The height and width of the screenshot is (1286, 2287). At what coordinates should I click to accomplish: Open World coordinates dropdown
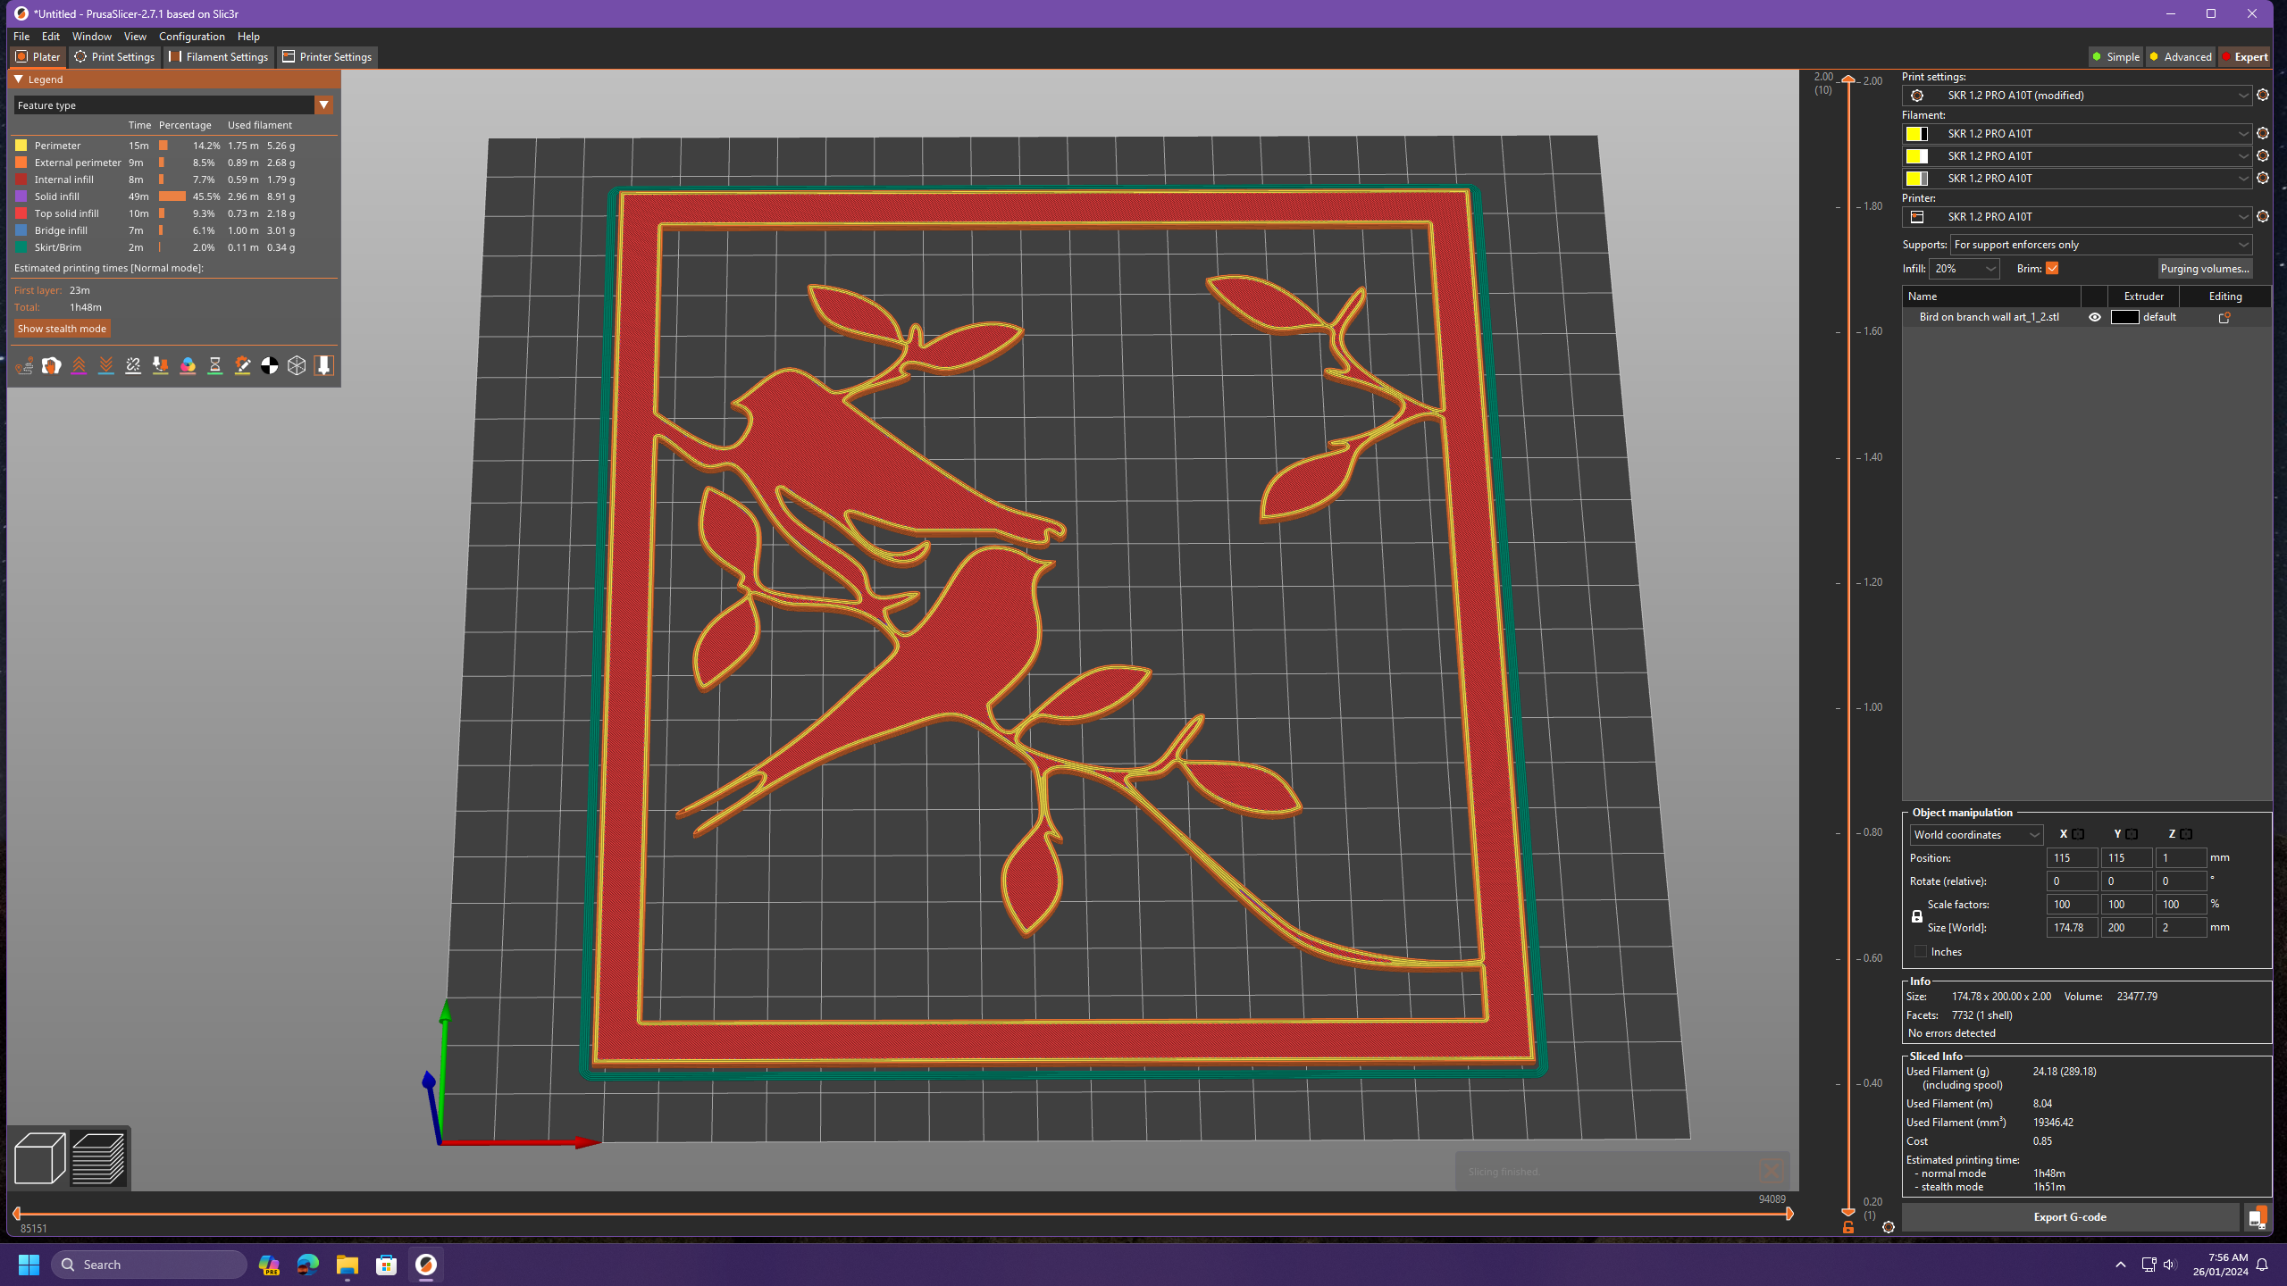click(1976, 835)
